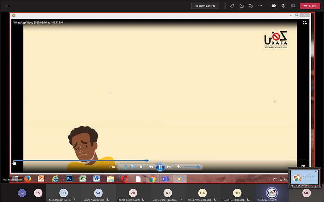The height and width of the screenshot is (202, 324).
Task: Click the Request control button
Action: point(205,6)
